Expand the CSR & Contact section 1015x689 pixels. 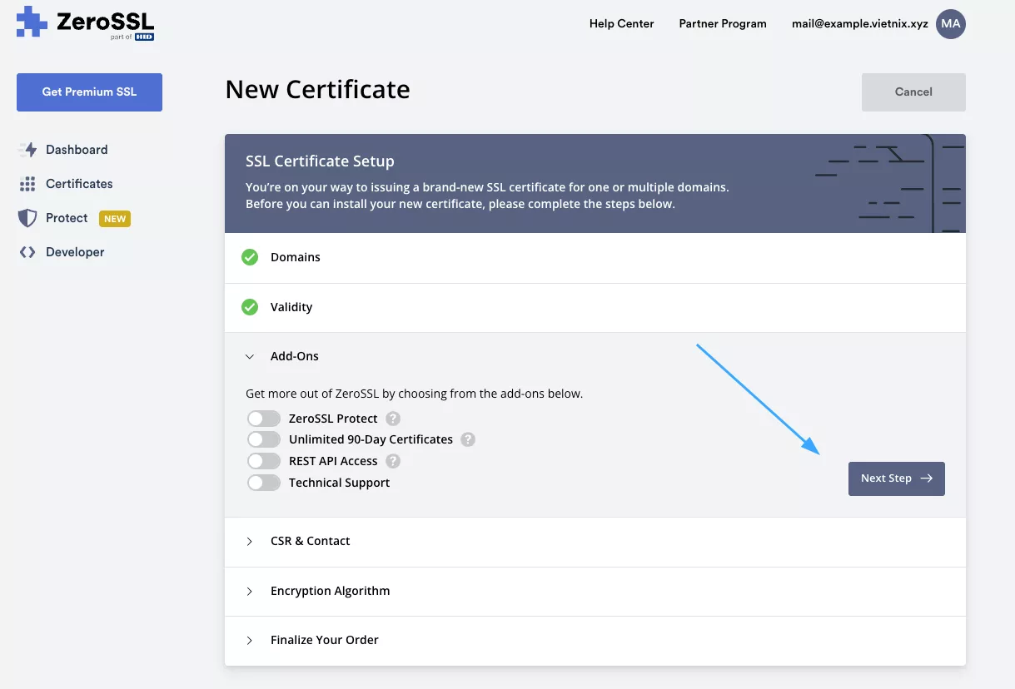coord(310,541)
